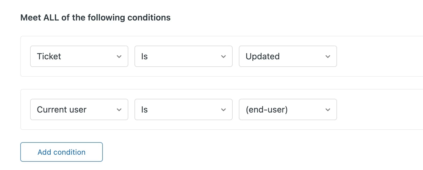Select the 'Updated' text label

[262, 56]
